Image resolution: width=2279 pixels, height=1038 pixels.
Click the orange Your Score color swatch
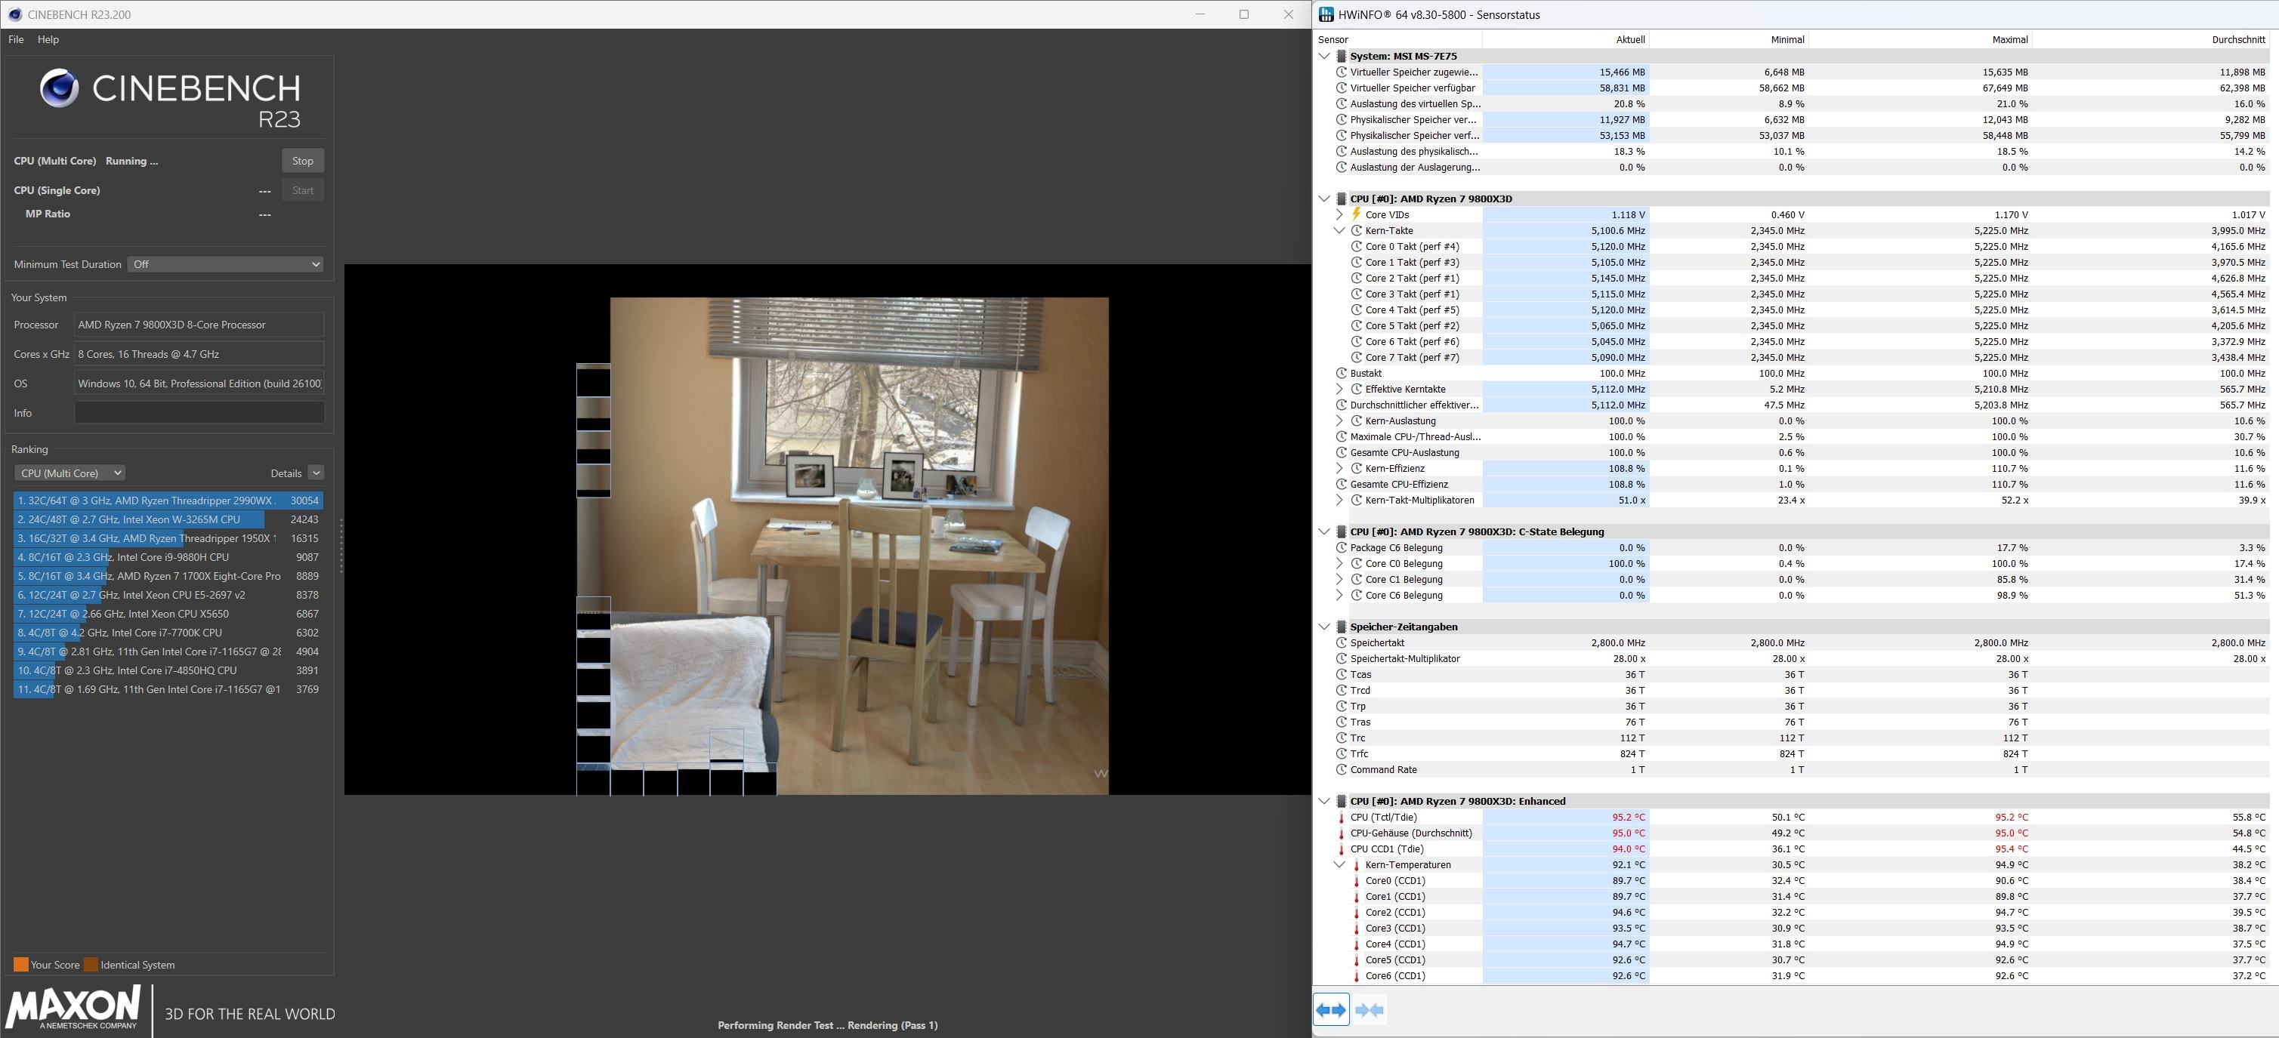click(20, 965)
